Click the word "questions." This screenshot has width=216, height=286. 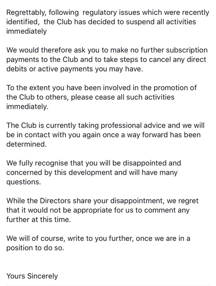(x=24, y=182)
